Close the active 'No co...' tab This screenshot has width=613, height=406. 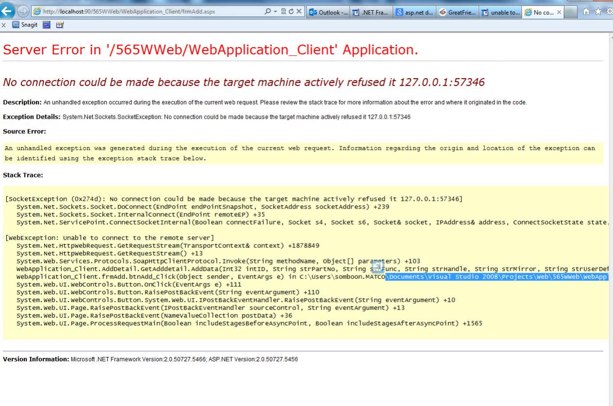coord(559,12)
